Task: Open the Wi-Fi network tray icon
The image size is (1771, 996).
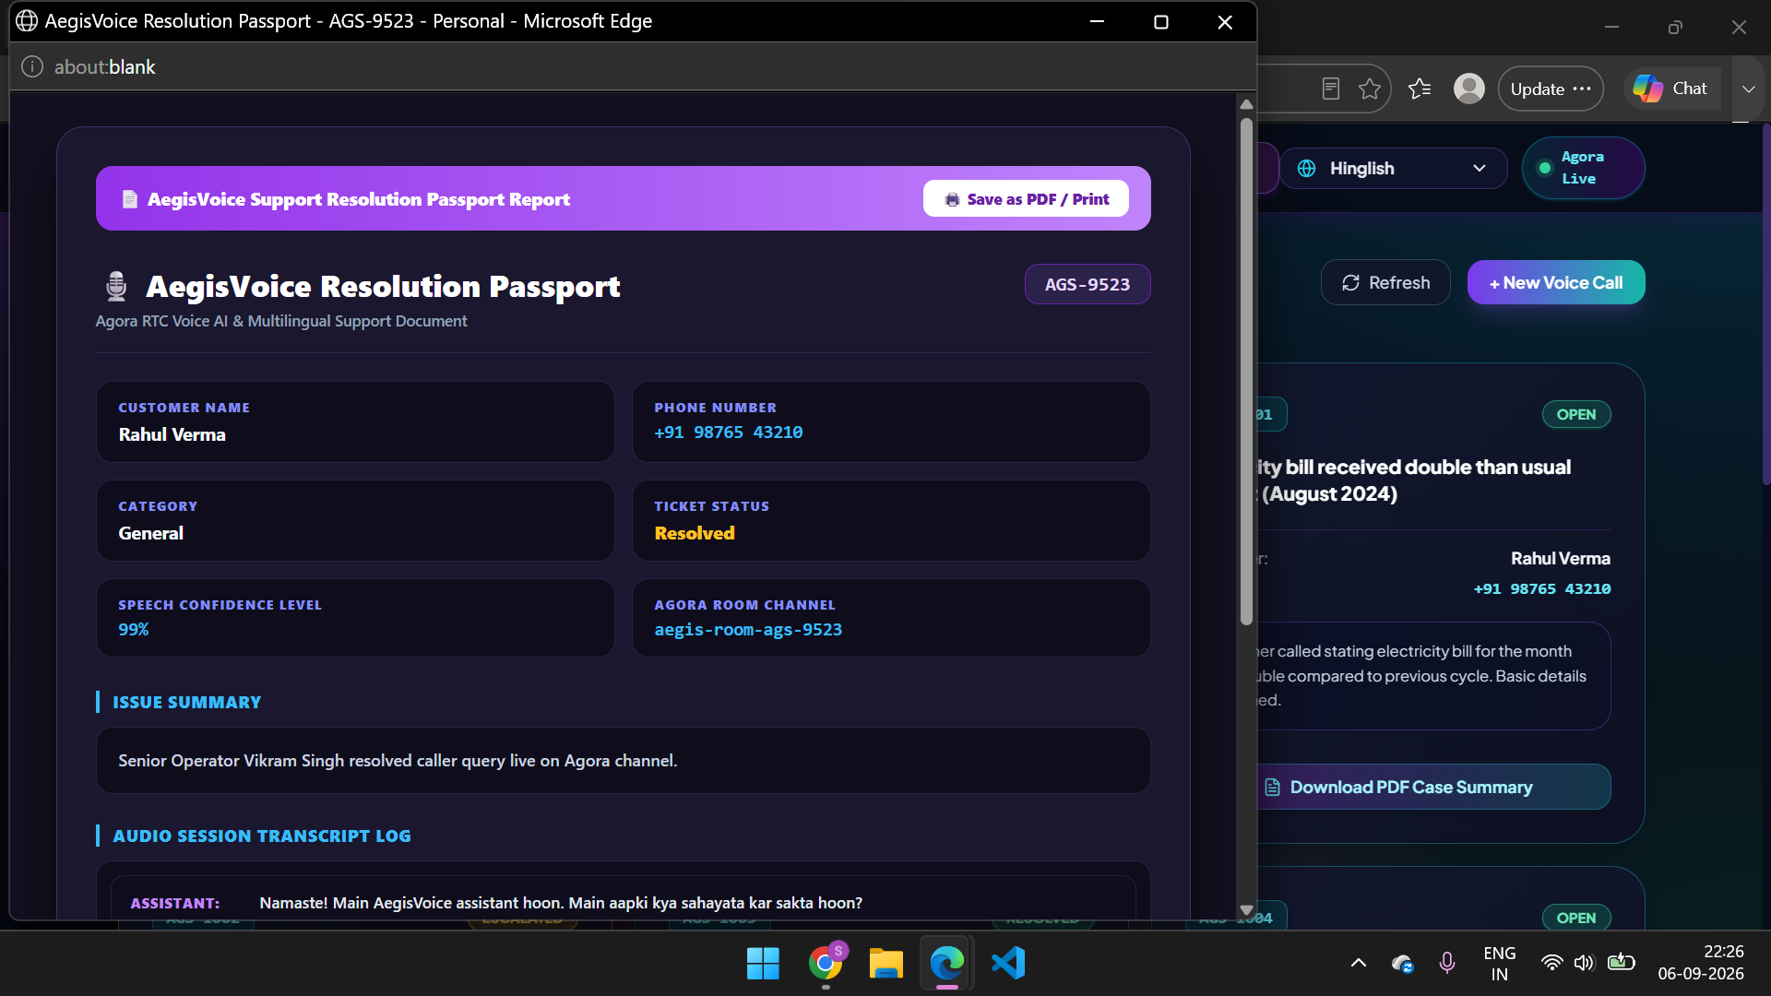Action: point(1552,964)
